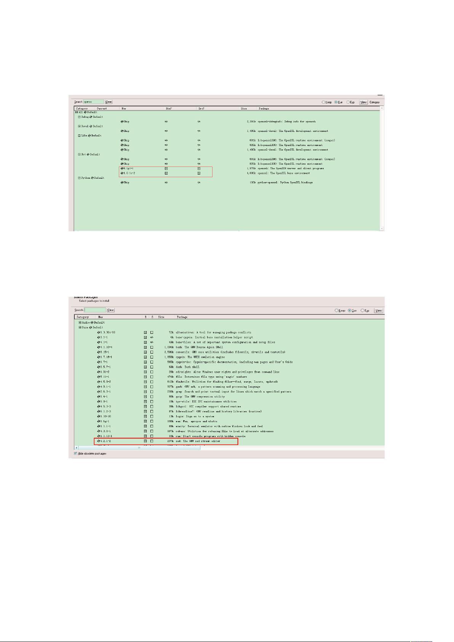
Task: Click the Current column header
Action: tap(102, 109)
